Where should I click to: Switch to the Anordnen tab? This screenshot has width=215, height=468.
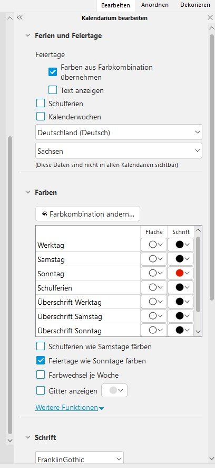click(x=155, y=5)
